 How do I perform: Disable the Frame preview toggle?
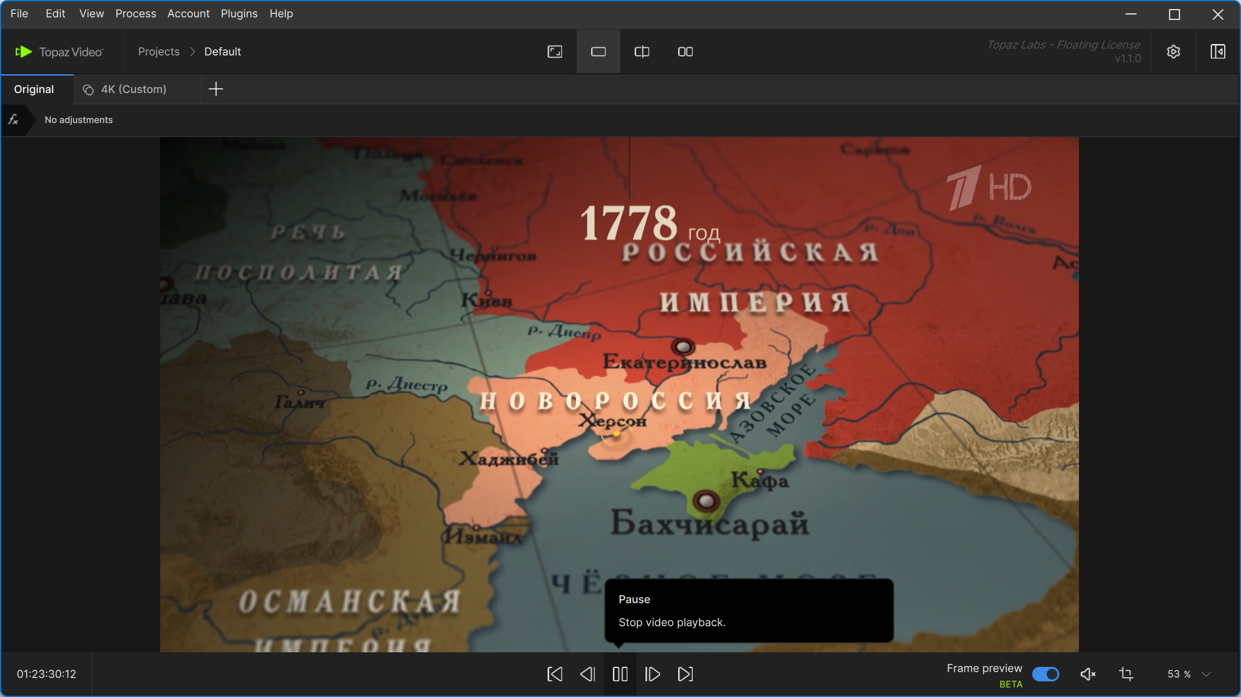click(1045, 674)
